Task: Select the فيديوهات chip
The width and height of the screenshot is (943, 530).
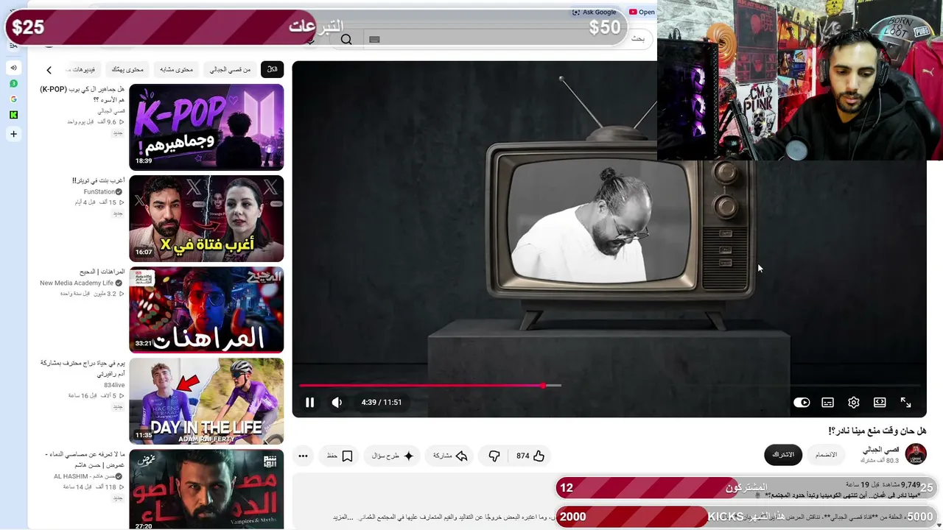Action: pyautogui.click(x=83, y=69)
